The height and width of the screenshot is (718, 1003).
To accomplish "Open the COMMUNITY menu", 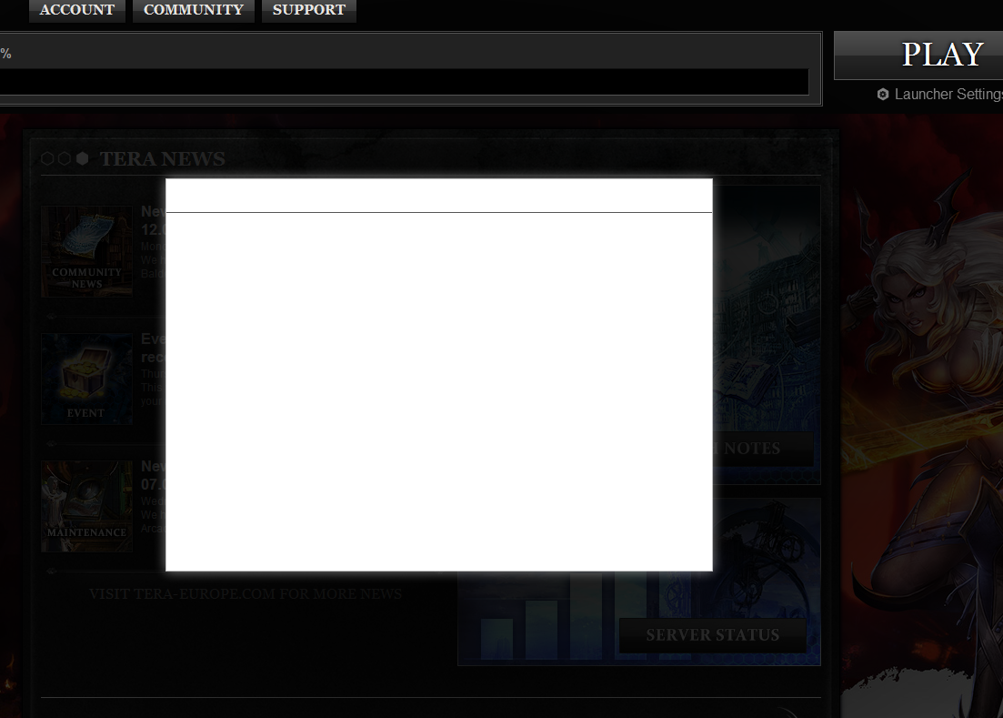I will click(x=193, y=10).
